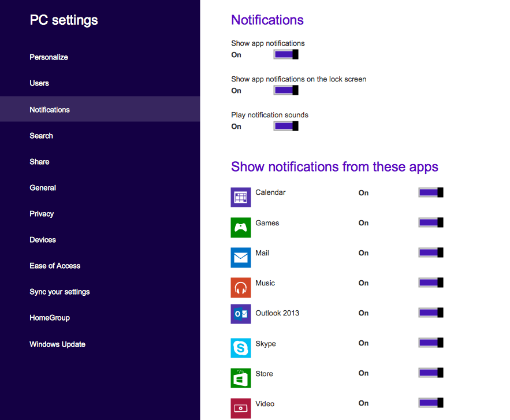Image resolution: width=510 pixels, height=420 pixels.
Task: Navigate to Sync your settings
Action: pos(59,292)
